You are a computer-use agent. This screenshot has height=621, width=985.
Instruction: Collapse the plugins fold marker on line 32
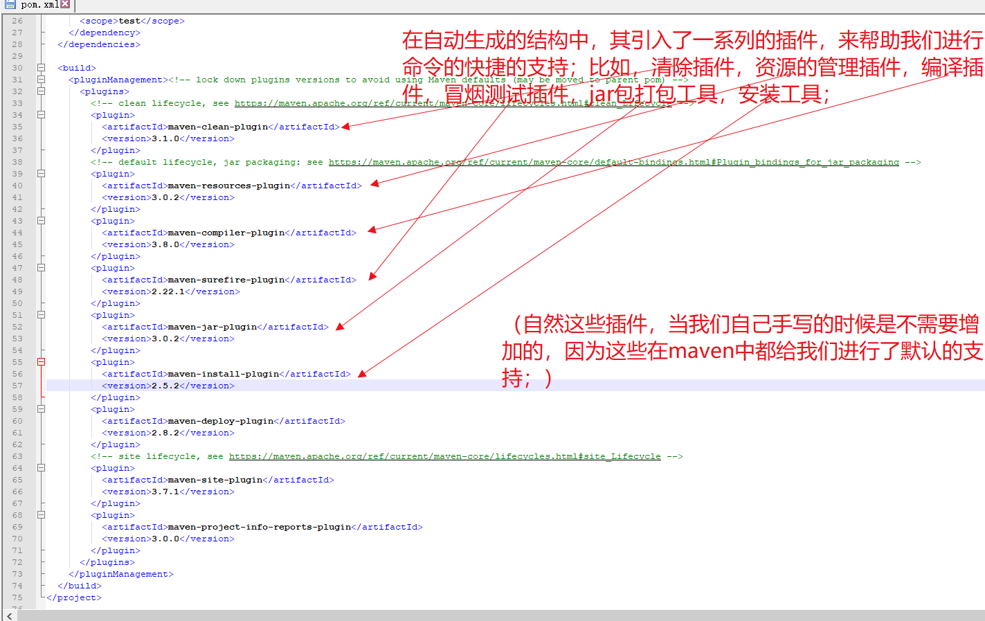[41, 91]
